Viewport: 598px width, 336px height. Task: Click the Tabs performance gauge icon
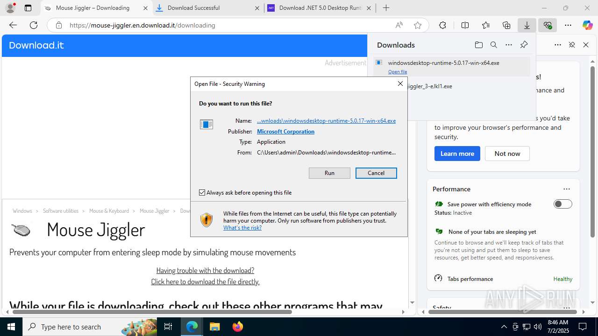tap(438, 278)
